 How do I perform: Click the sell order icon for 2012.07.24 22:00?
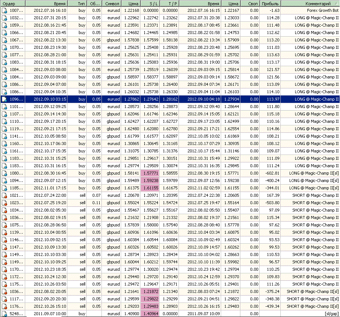[4, 196]
